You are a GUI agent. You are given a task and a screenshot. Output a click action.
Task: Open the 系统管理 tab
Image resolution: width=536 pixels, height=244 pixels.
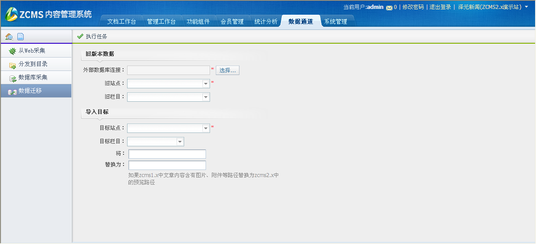tap(335, 21)
